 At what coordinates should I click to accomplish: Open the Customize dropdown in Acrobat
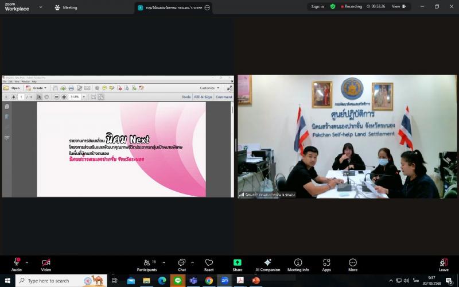(209, 88)
